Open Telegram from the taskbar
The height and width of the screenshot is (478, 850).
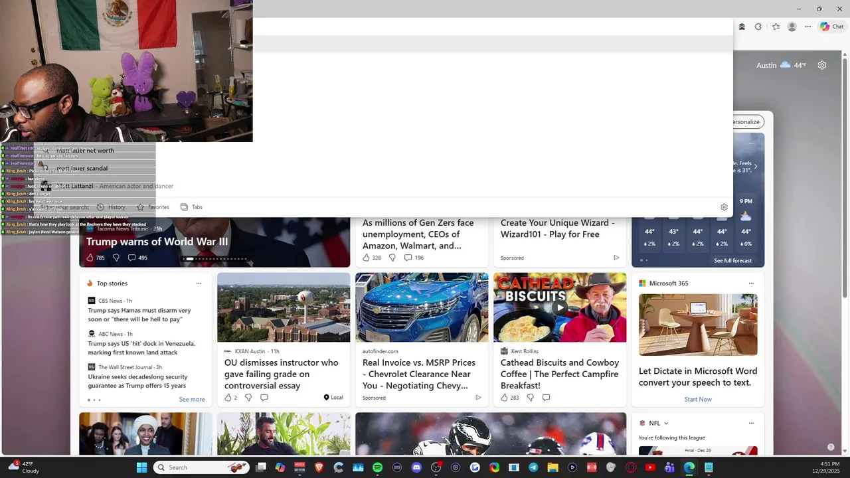point(533,467)
